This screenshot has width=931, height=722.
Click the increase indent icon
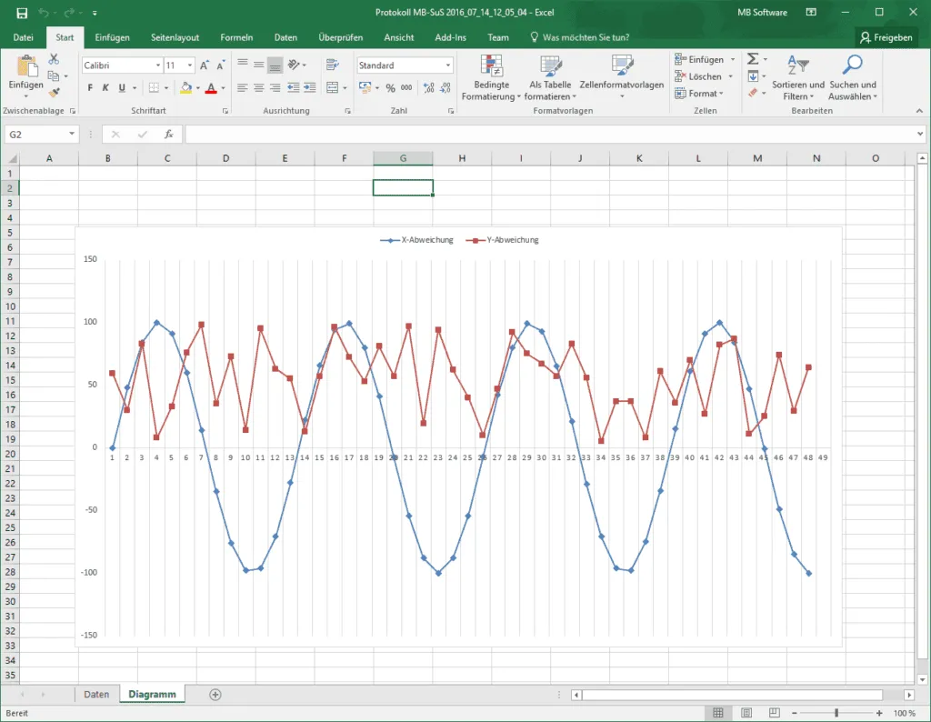[x=309, y=88]
